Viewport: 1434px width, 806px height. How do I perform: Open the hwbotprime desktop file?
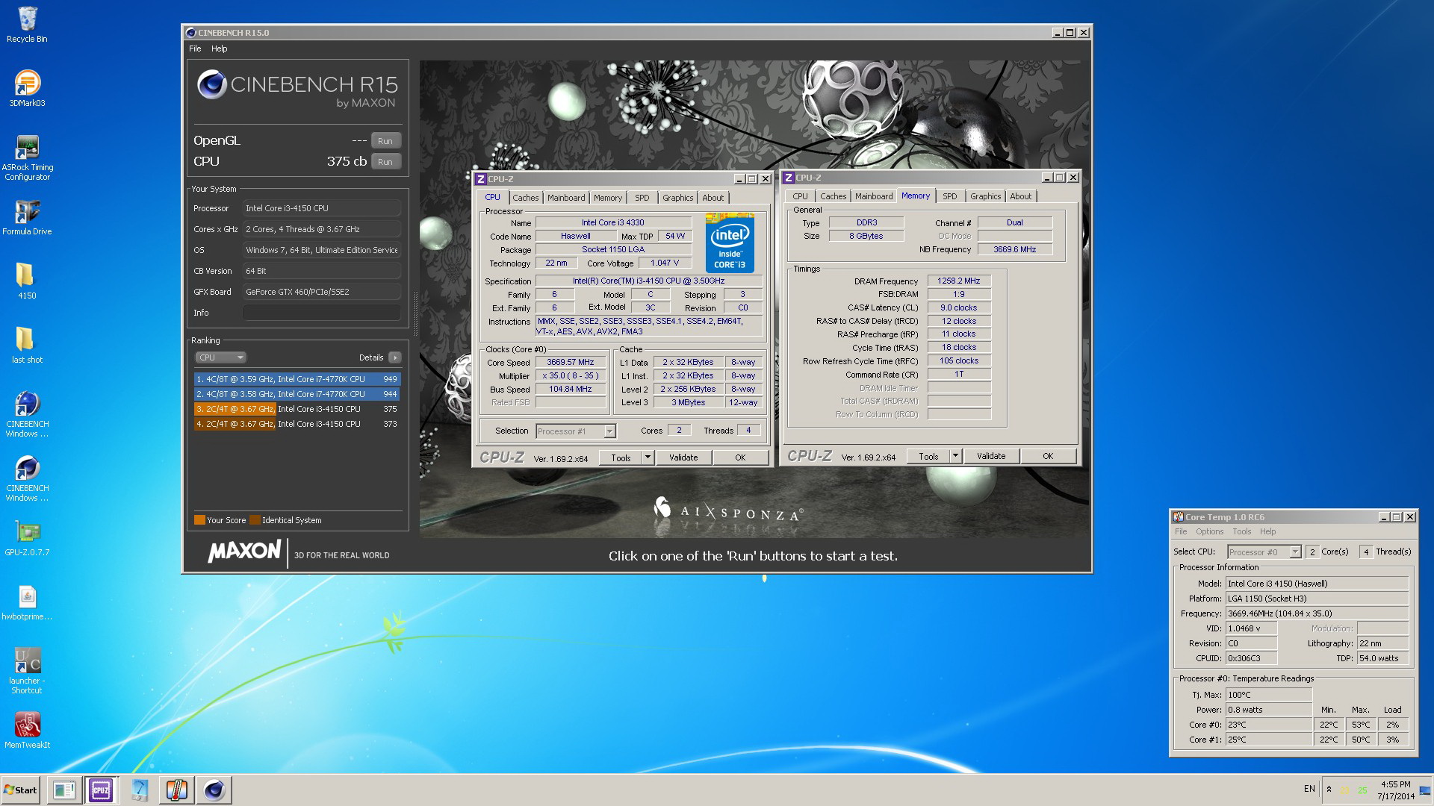point(27,602)
